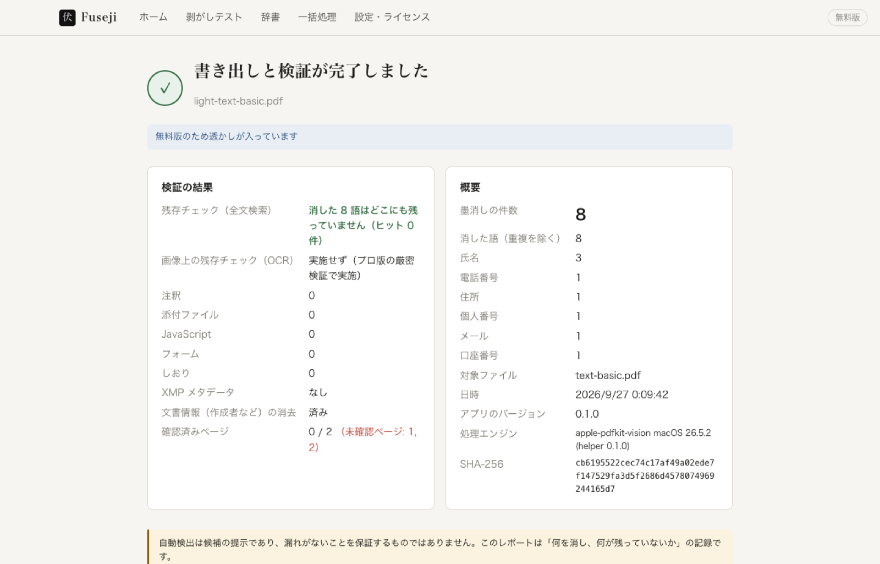Click the green result 消した 8 語はどこにも残っていません
Screen dimensions: 880x564
click(363, 226)
